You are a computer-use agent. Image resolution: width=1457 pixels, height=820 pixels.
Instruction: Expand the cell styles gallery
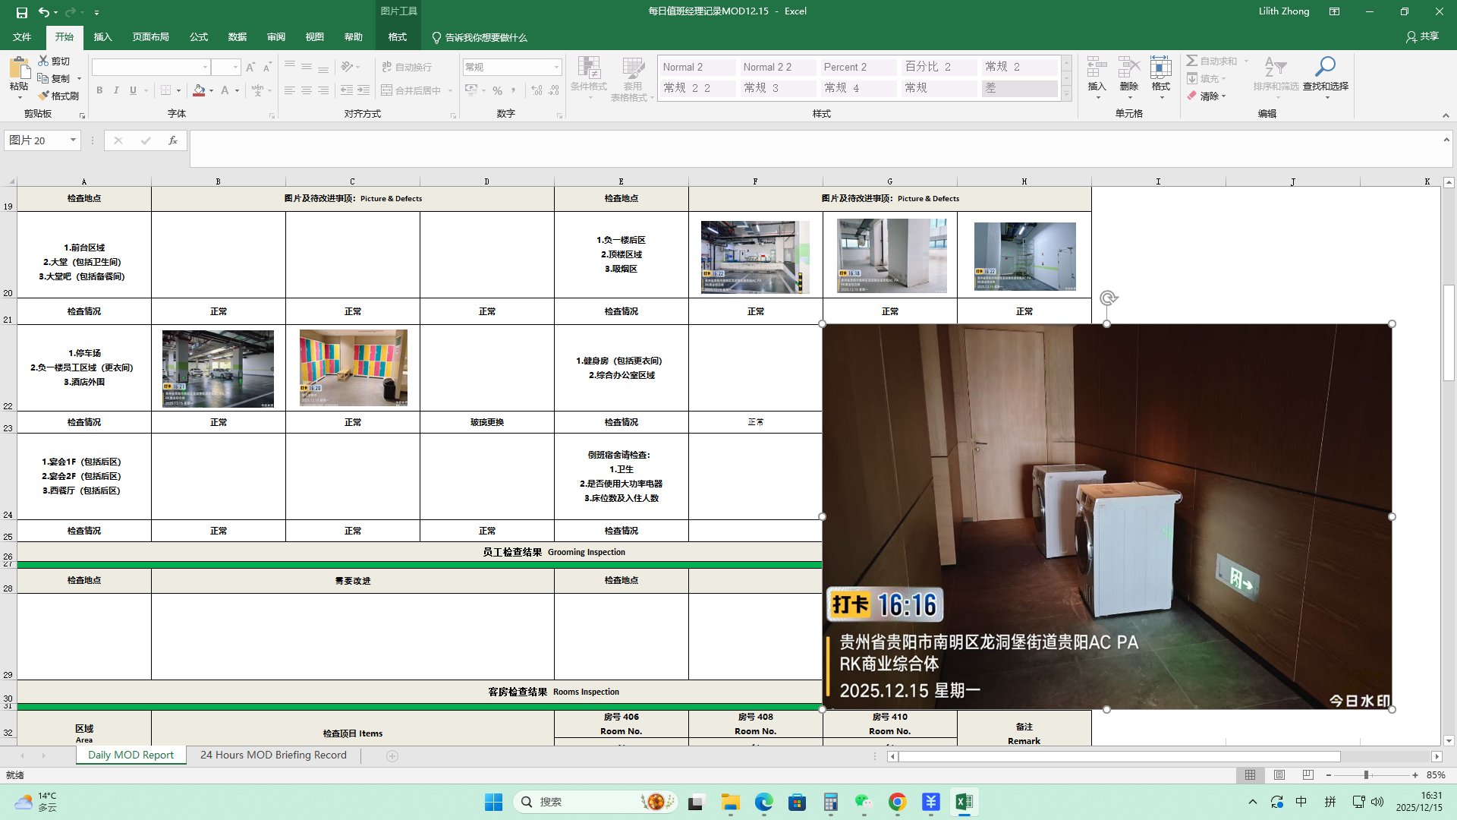click(x=1066, y=94)
